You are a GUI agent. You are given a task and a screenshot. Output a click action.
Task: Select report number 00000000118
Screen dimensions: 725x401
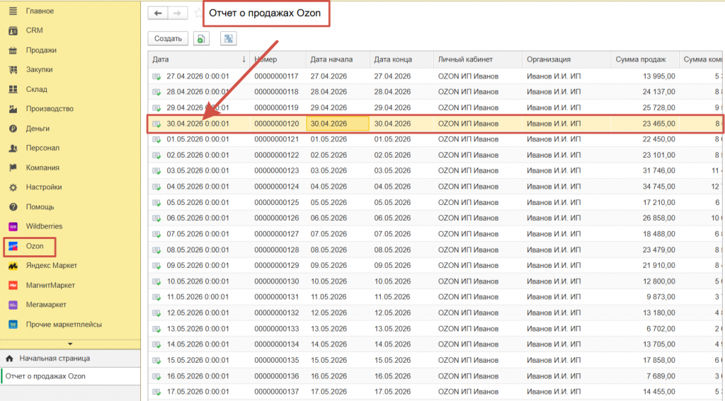click(277, 92)
